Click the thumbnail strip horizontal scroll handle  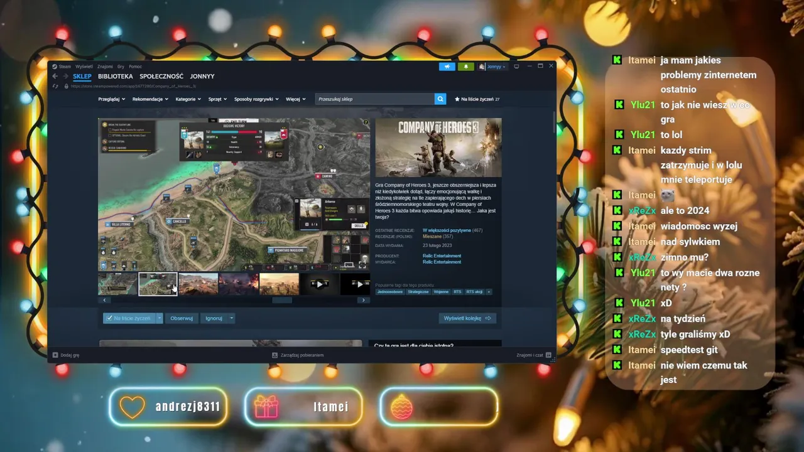pyautogui.click(x=282, y=300)
